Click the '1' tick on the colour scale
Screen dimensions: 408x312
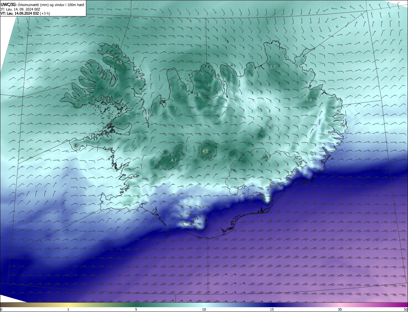pos(68,309)
